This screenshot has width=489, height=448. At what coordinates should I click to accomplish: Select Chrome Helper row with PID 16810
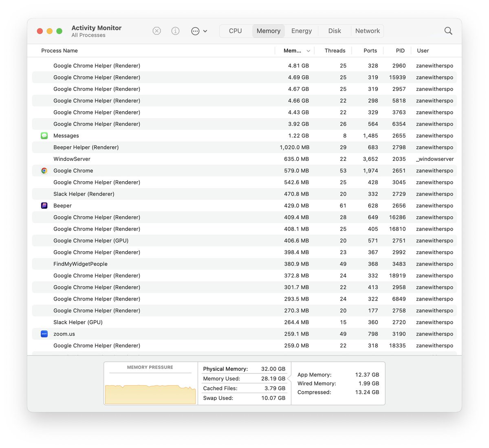pos(244,229)
